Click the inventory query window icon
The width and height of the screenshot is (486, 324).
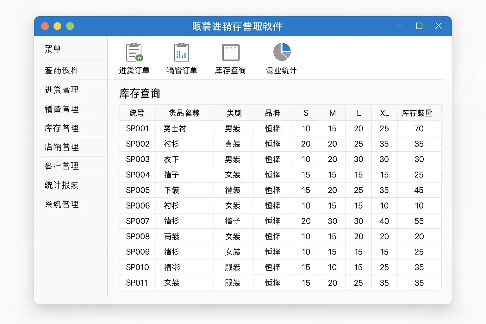pyautogui.click(x=231, y=52)
